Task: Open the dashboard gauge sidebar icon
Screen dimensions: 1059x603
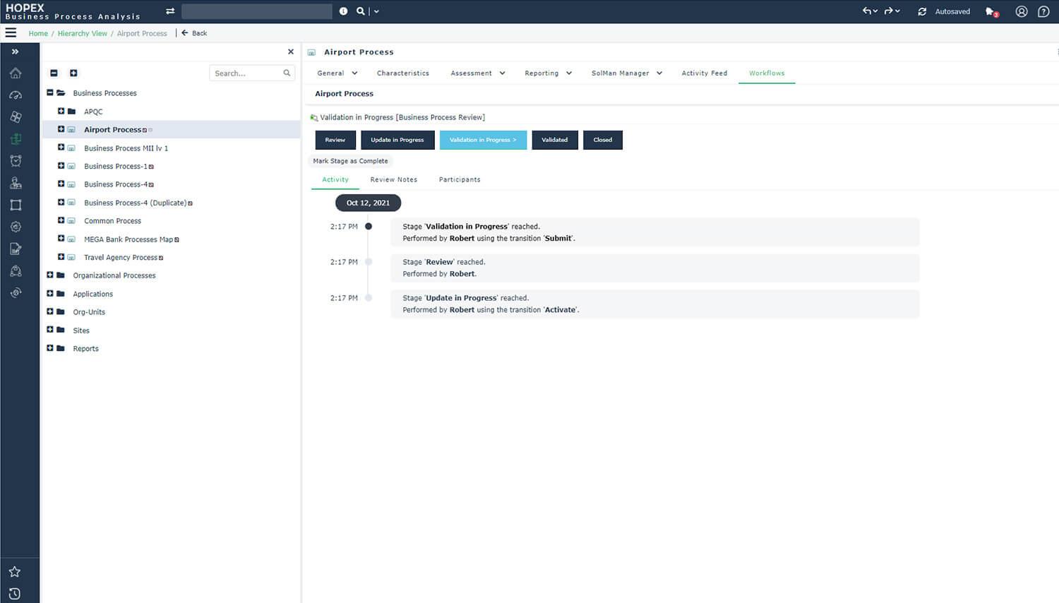Action: [x=16, y=95]
